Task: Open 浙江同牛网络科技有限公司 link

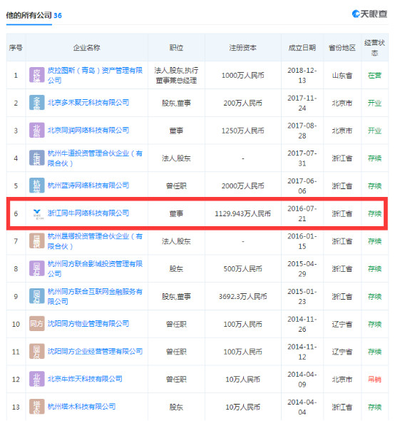Action: coord(88,213)
